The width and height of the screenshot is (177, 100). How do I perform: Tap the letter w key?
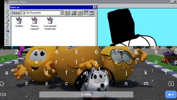pyautogui.click(x=17, y=62)
